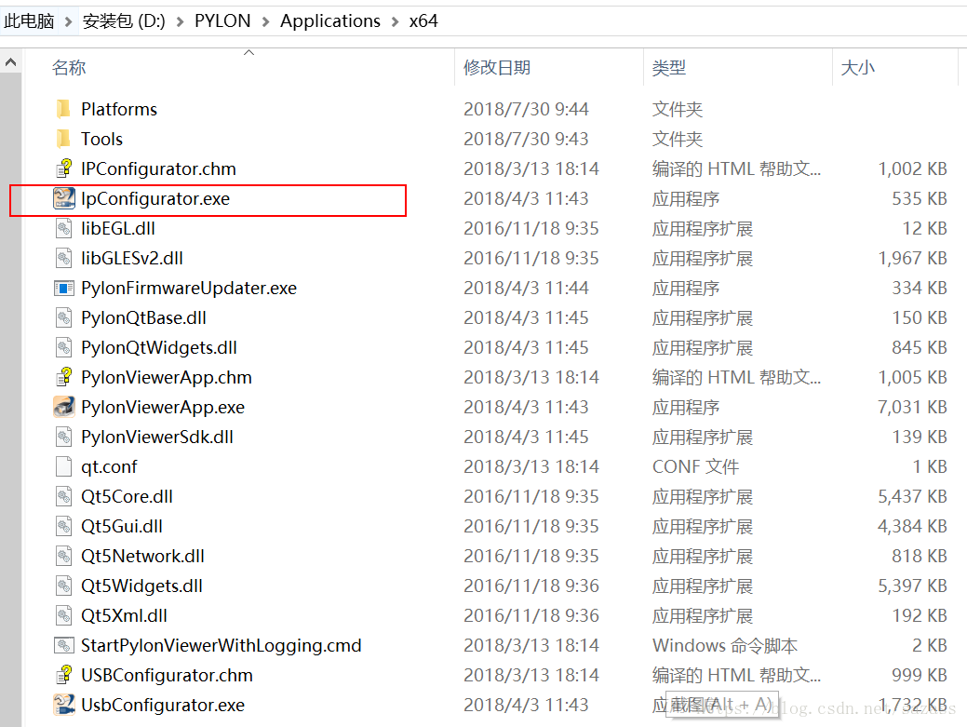Select the file name IPConfigurator.chm
This screenshot has width=967, height=727.
(158, 168)
